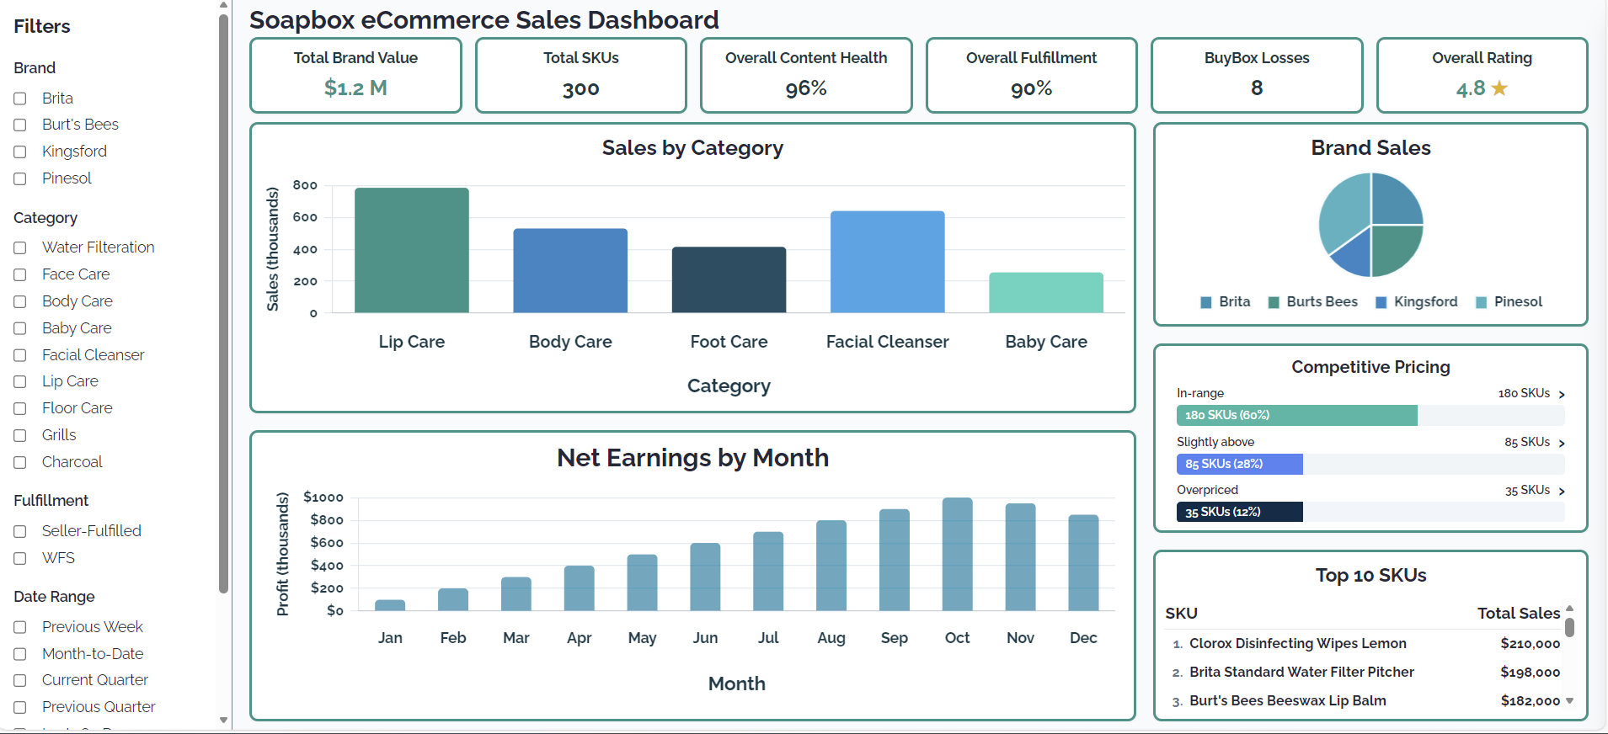Click scroll-down arrow in Top 10 SKUs
This screenshot has width=1608, height=734.
point(1569,700)
